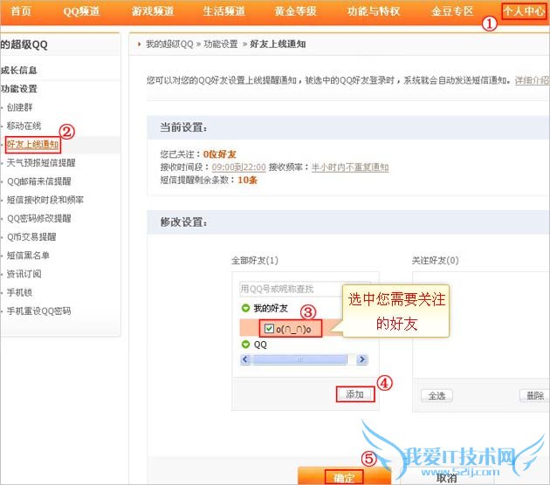Toggle checkbox for friend o(∩_∩)o
The width and height of the screenshot is (550, 485).
pos(269,329)
